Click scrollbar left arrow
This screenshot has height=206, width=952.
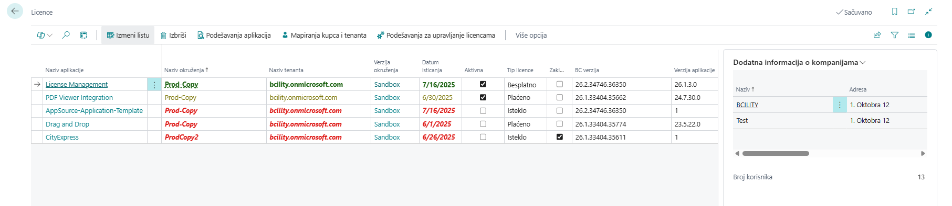(x=737, y=153)
